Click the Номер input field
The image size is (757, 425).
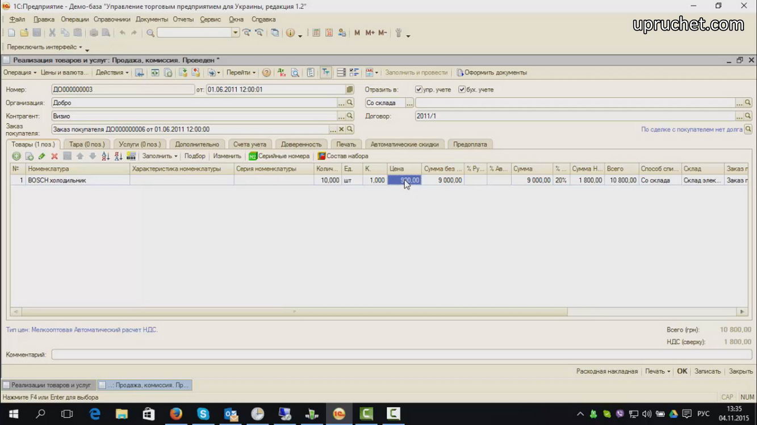point(123,90)
